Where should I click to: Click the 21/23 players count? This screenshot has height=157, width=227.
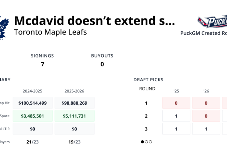pos(32,142)
